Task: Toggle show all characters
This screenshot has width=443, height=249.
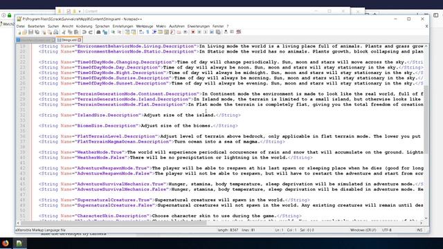Action: [x=147, y=32]
